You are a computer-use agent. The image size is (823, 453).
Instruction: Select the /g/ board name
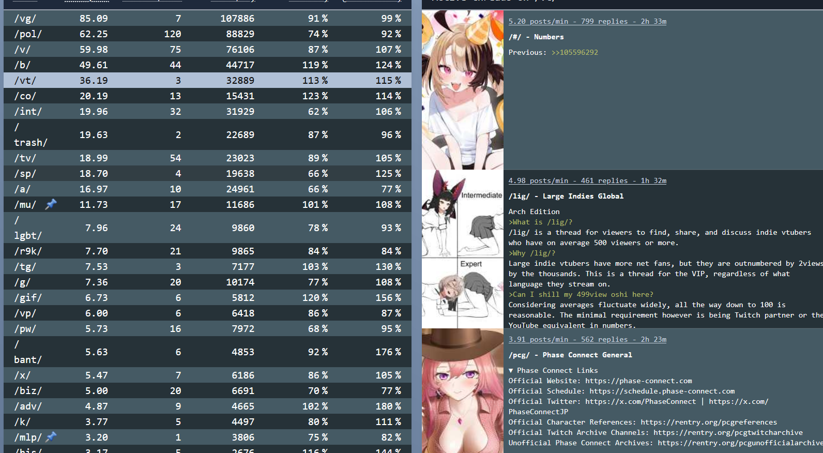[22, 282]
